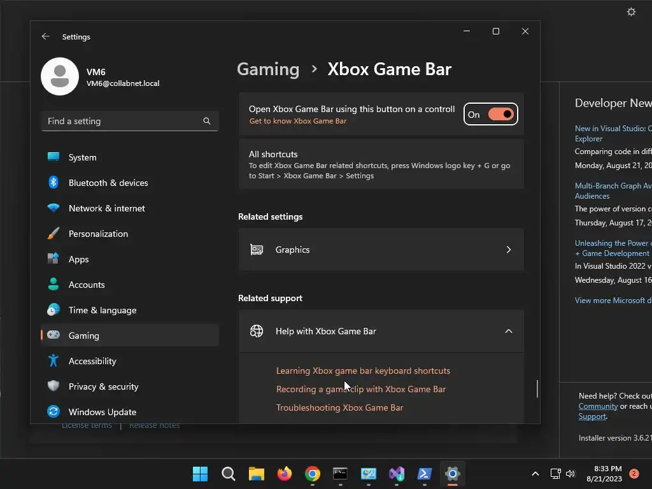Open taskbar Search
This screenshot has width=652, height=489.
tap(229, 474)
